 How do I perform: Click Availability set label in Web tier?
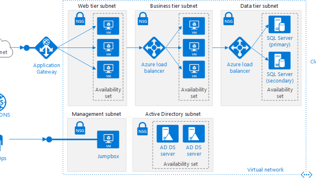tap(108, 93)
